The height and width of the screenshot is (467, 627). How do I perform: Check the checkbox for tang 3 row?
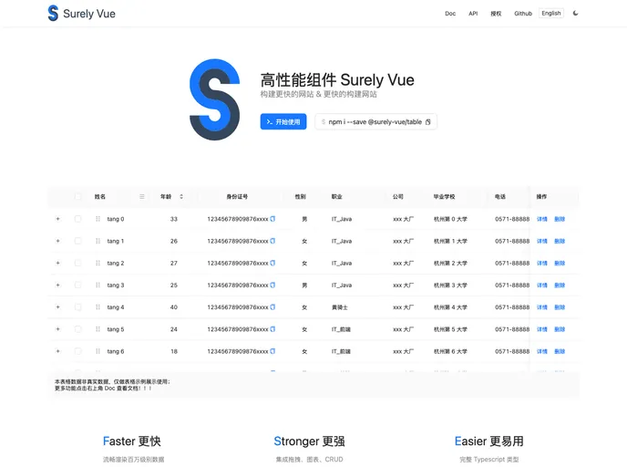tap(78, 285)
